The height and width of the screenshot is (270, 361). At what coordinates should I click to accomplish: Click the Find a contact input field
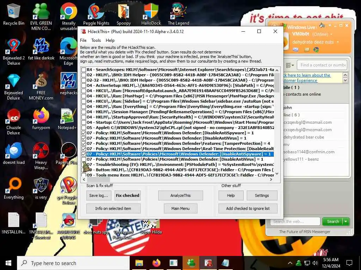(x=322, y=65)
